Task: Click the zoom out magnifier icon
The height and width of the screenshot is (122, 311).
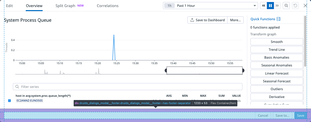Action: [x=286, y=6]
